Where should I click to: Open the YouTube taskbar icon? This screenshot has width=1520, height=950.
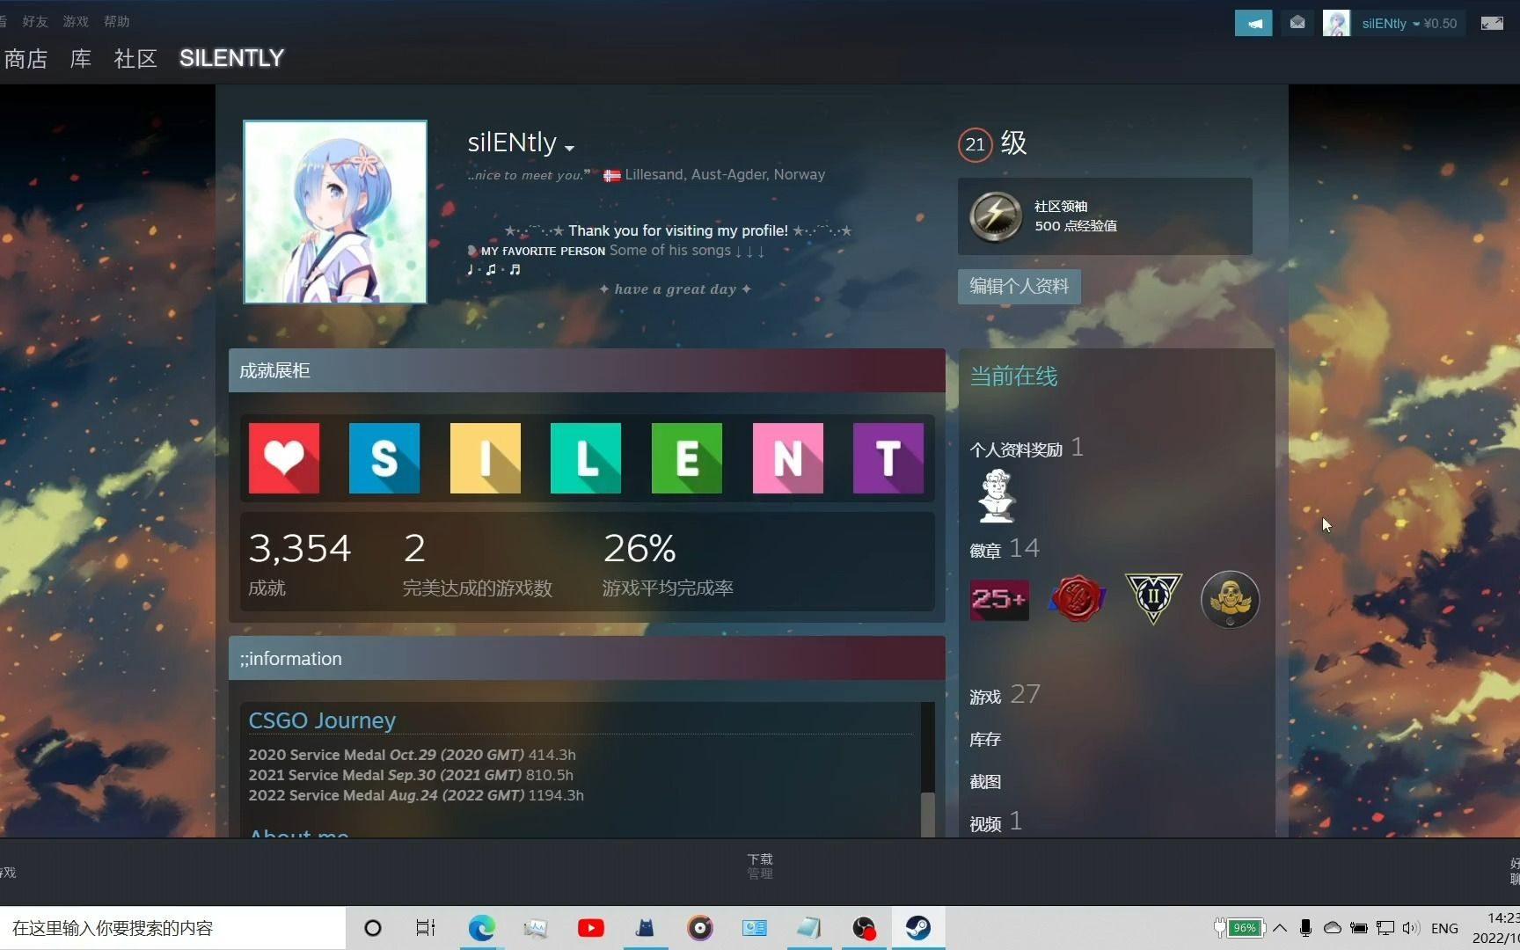(x=591, y=928)
